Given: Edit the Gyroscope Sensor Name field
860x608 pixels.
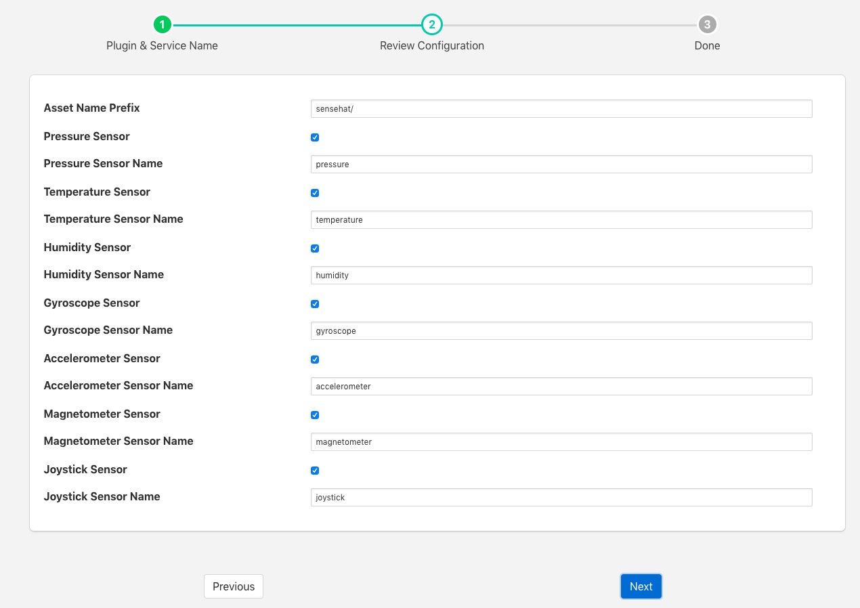Looking at the screenshot, I should tap(561, 331).
